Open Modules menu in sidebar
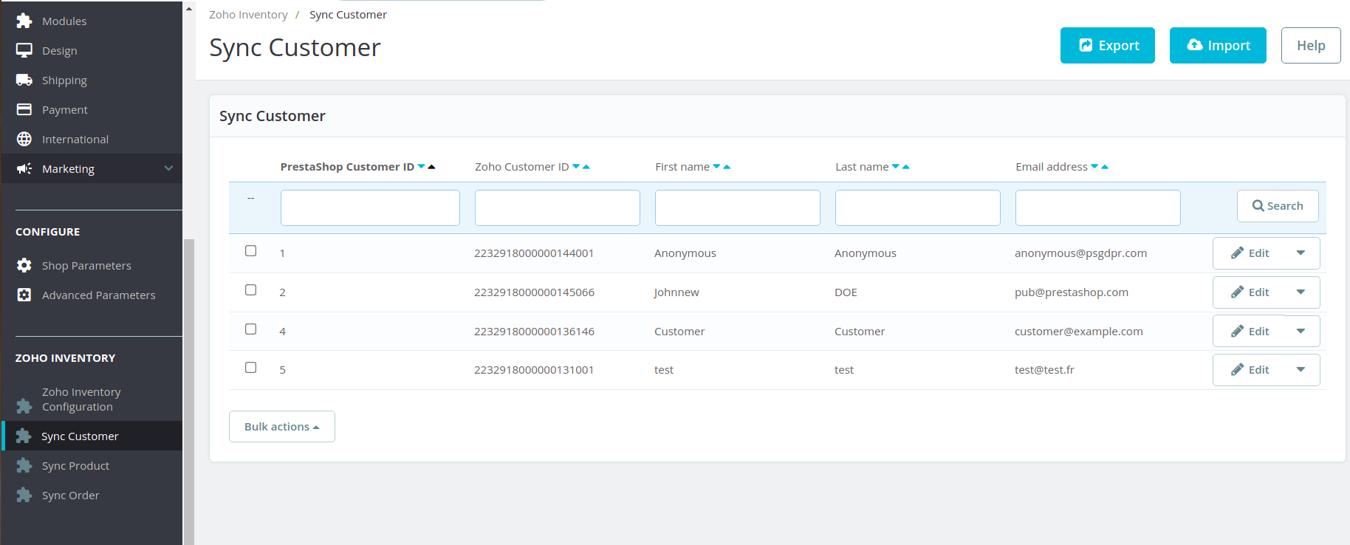This screenshot has width=1350, height=545. [x=64, y=21]
